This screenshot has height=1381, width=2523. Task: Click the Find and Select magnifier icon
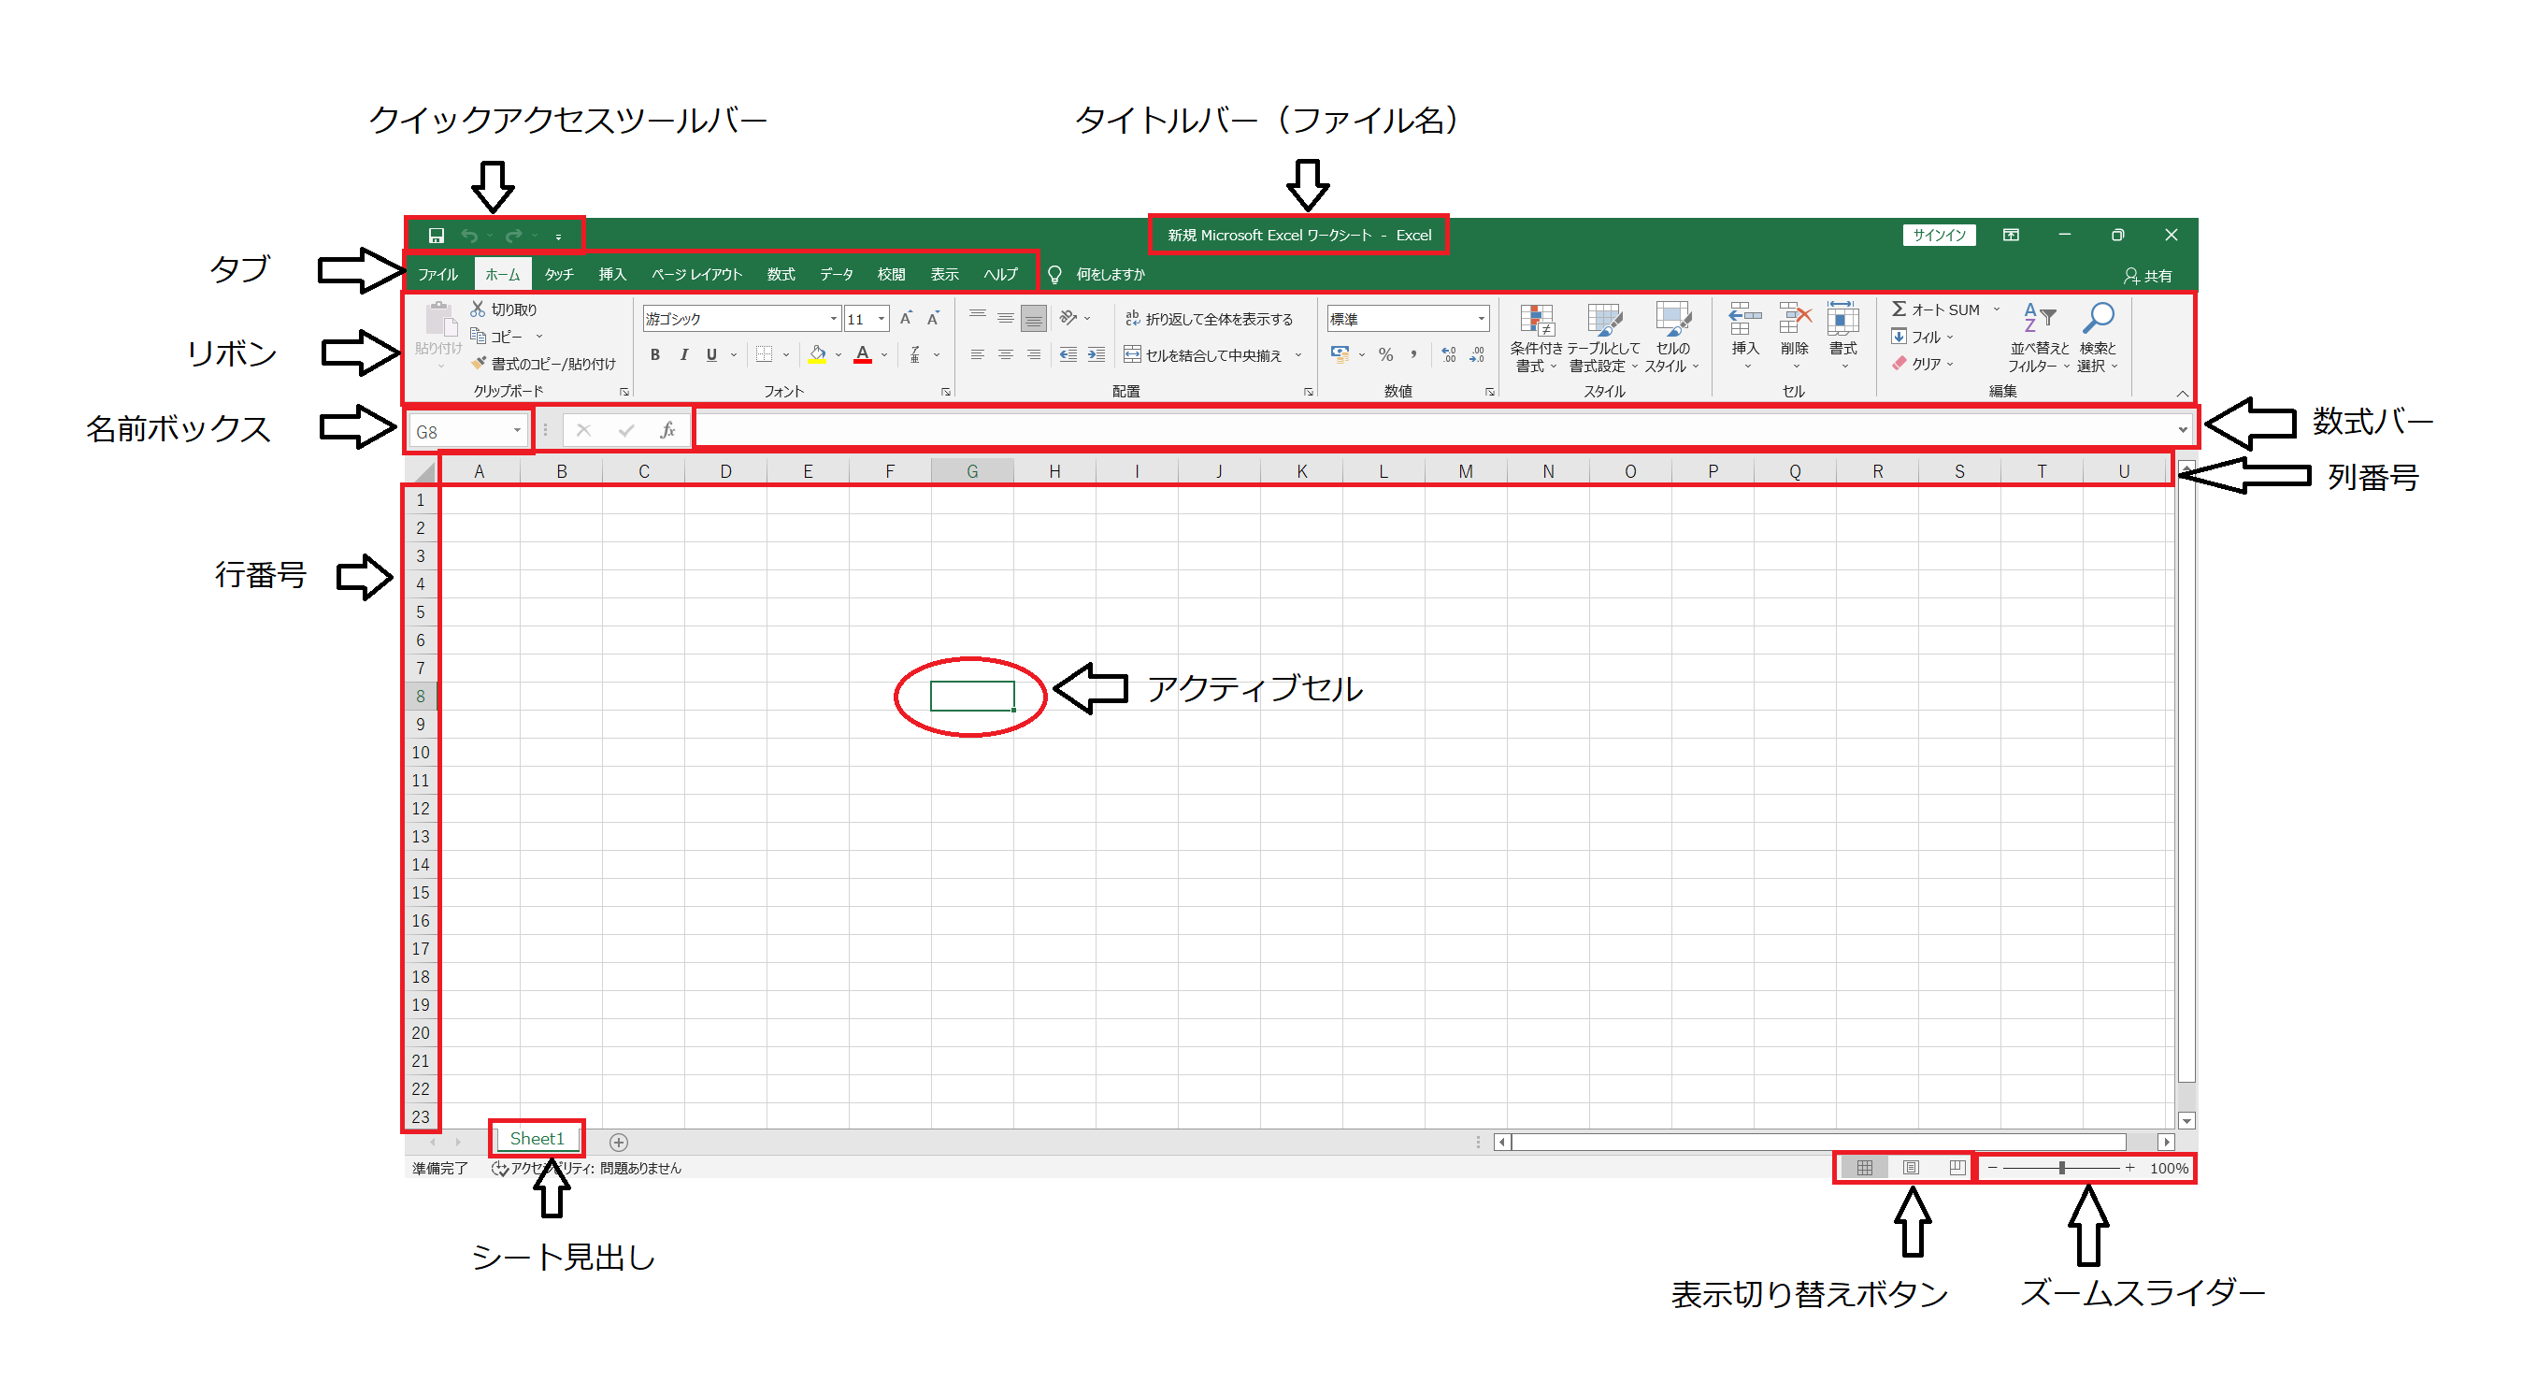[x=2098, y=318]
